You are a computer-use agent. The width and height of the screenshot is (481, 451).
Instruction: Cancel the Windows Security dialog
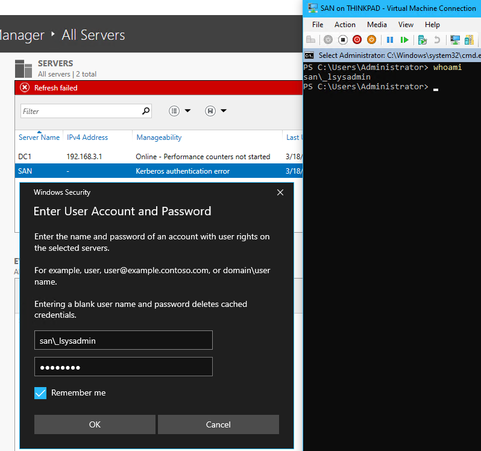[218, 424]
